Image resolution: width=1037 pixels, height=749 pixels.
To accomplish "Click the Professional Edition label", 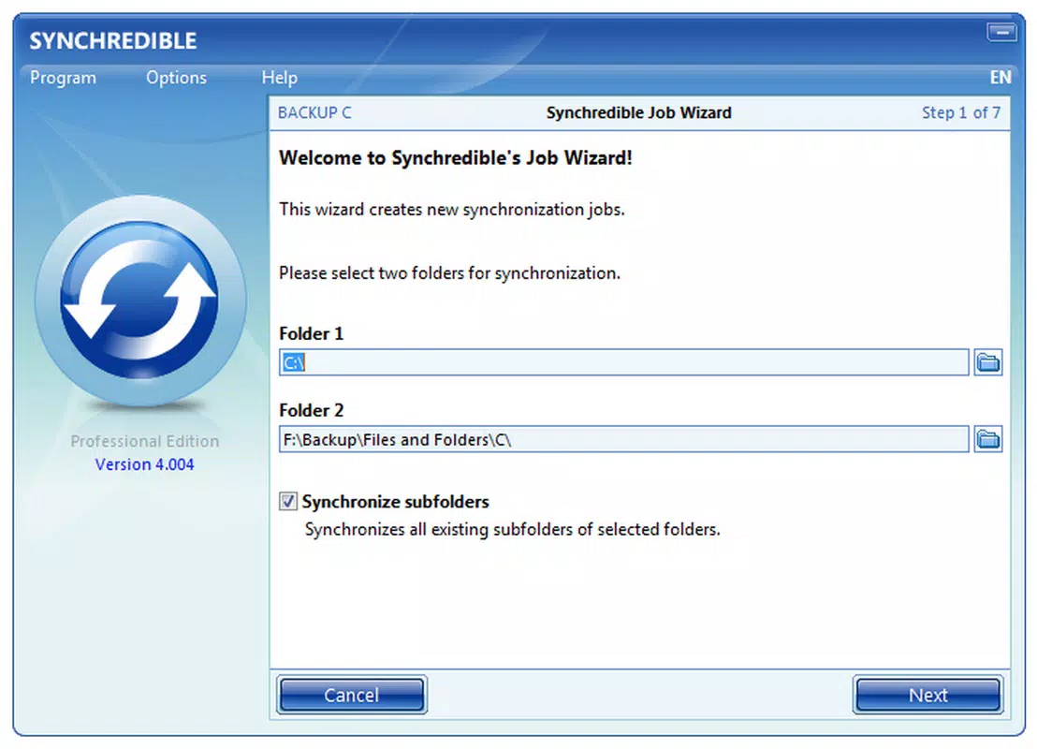I will pos(145,441).
